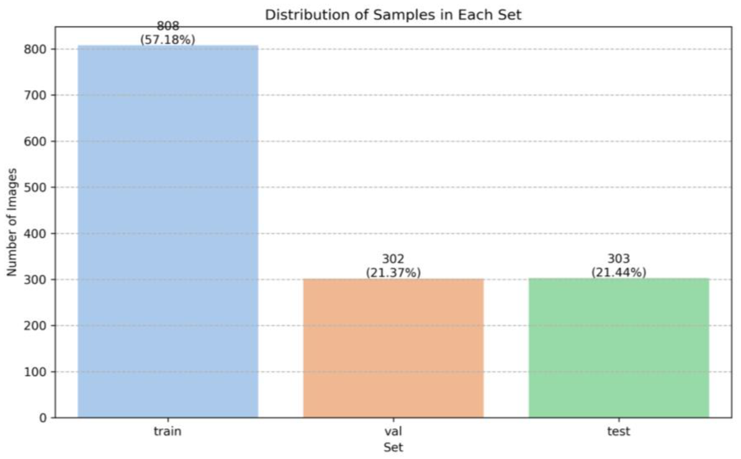Click the 'Set' x-axis label
This screenshot has height=459, width=741.
coord(393,447)
